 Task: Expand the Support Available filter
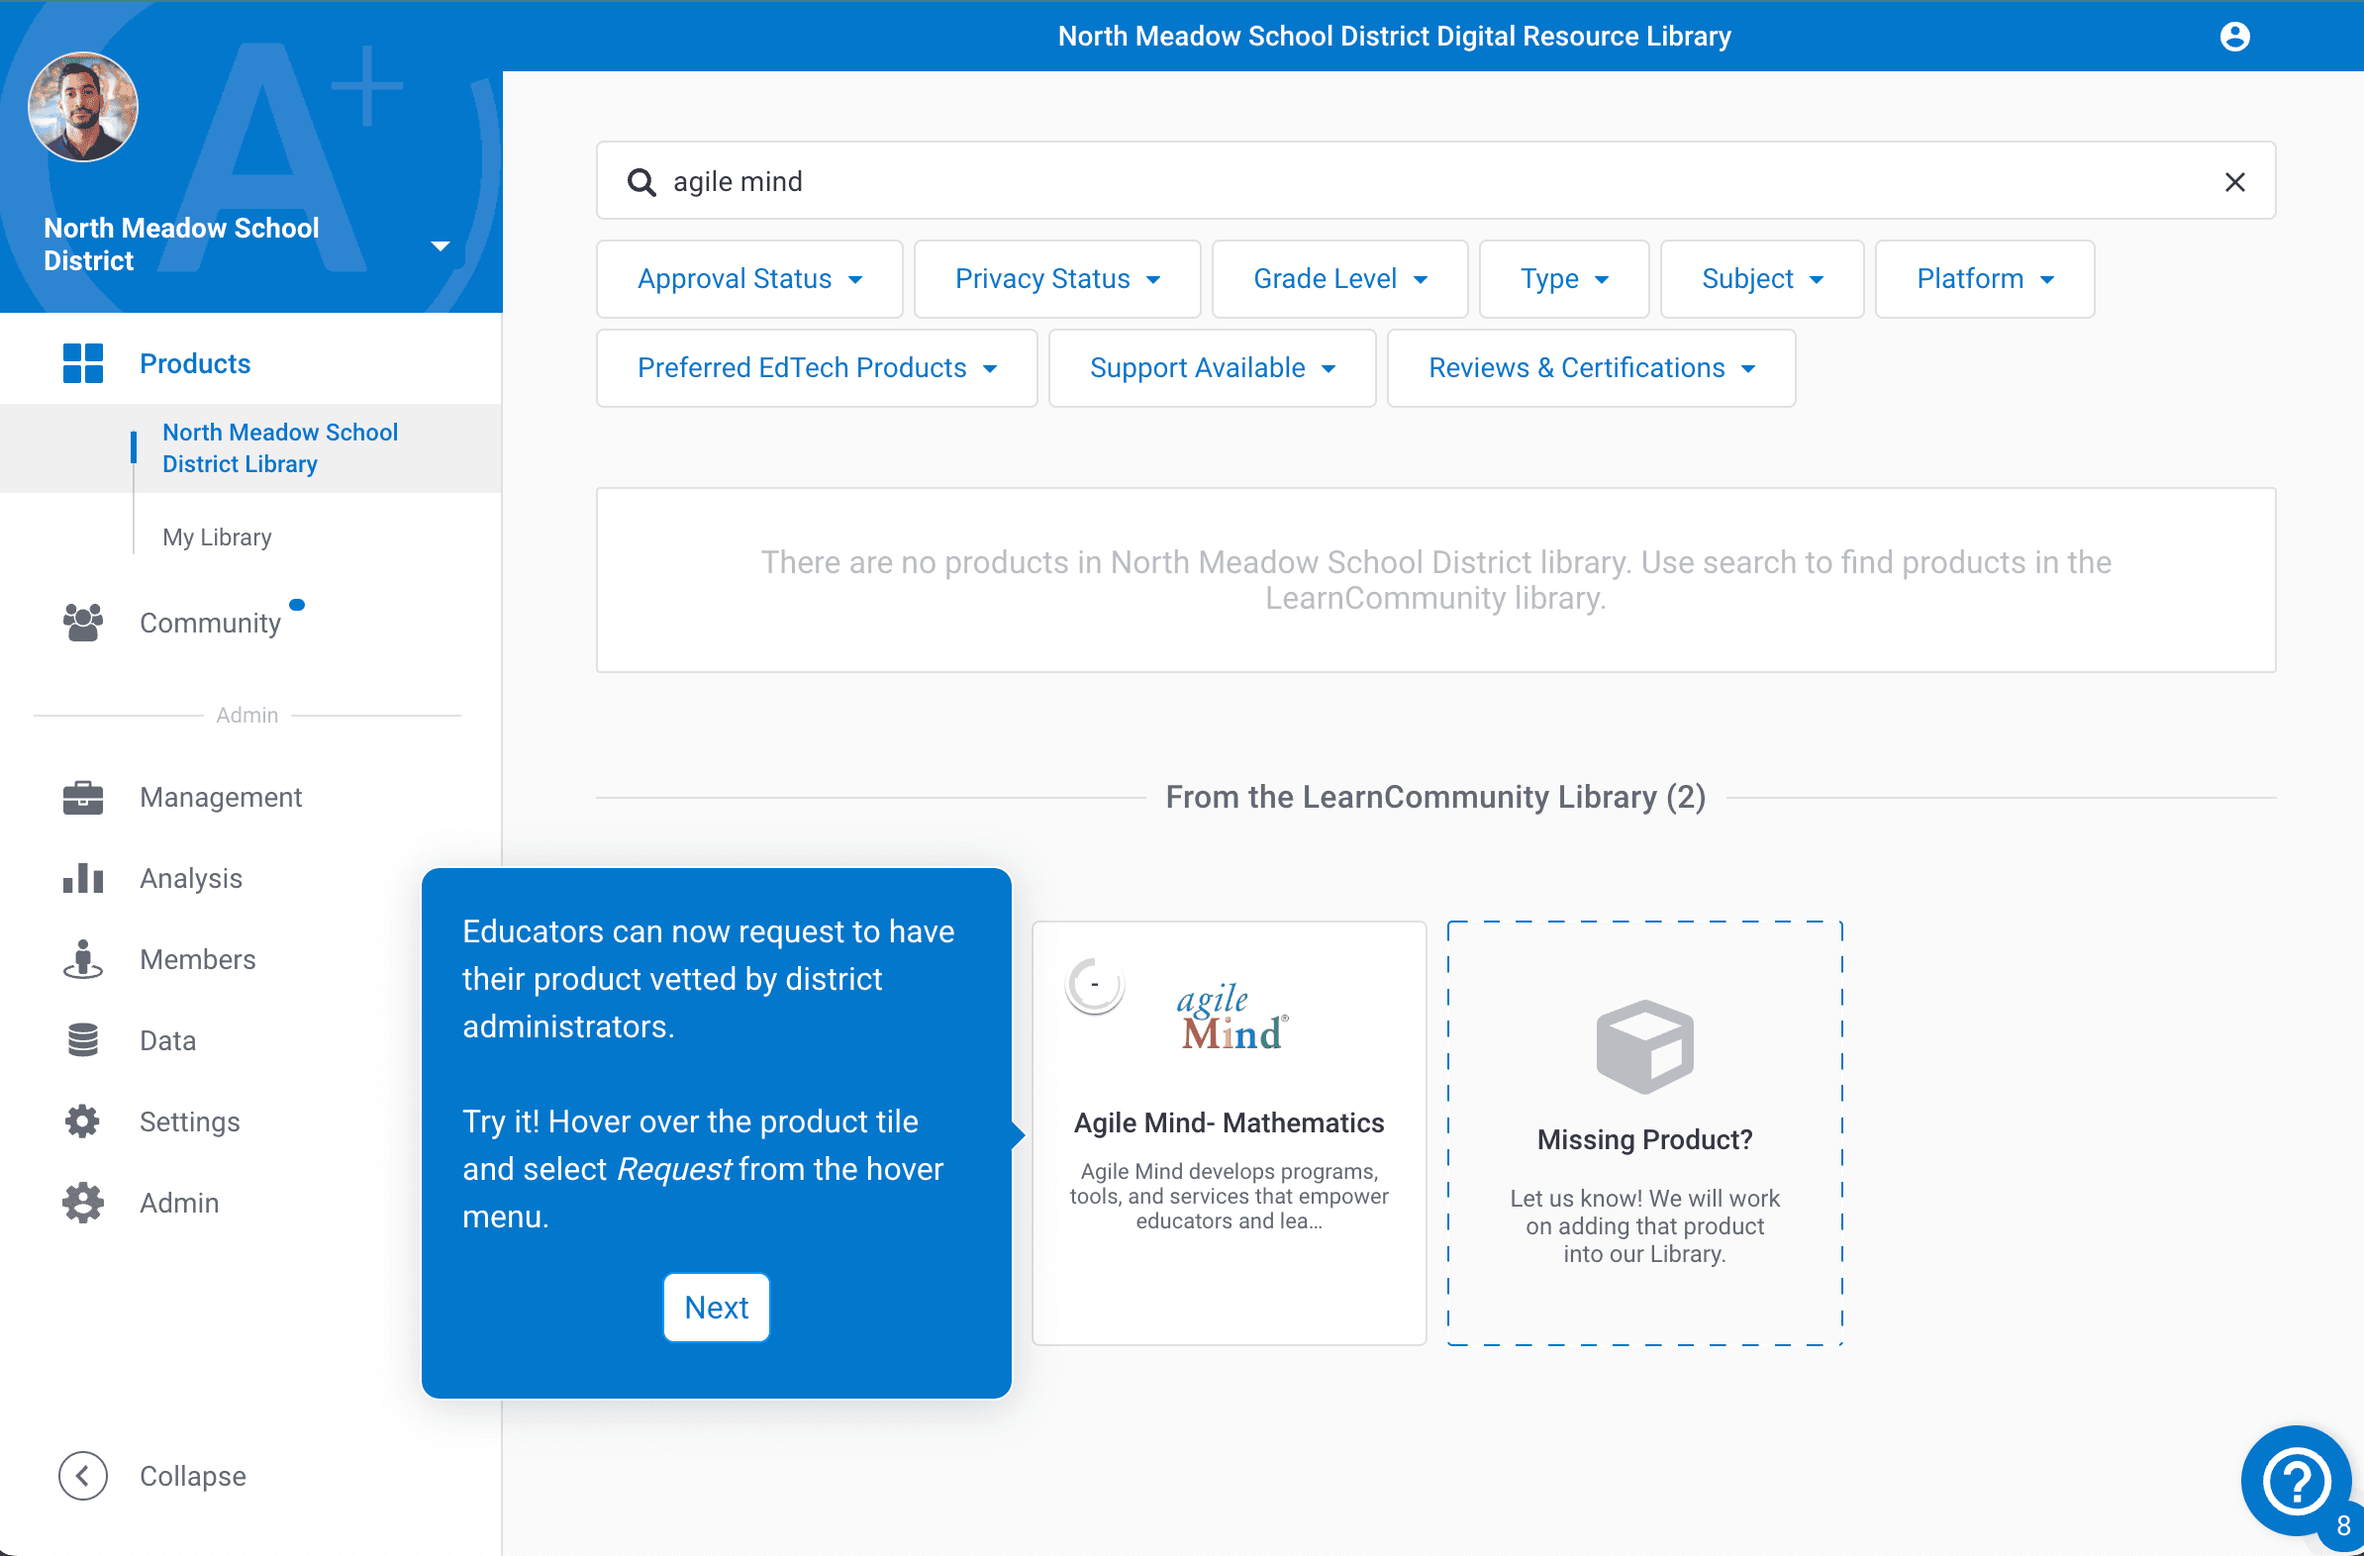coord(1212,368)
